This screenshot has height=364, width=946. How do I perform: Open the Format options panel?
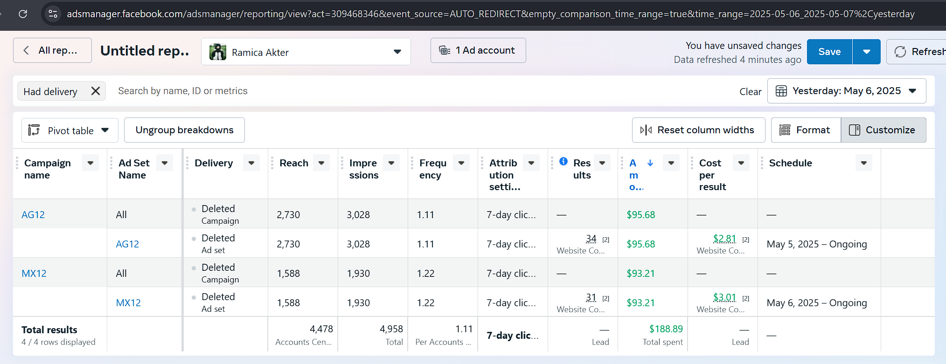pos(806,130)
